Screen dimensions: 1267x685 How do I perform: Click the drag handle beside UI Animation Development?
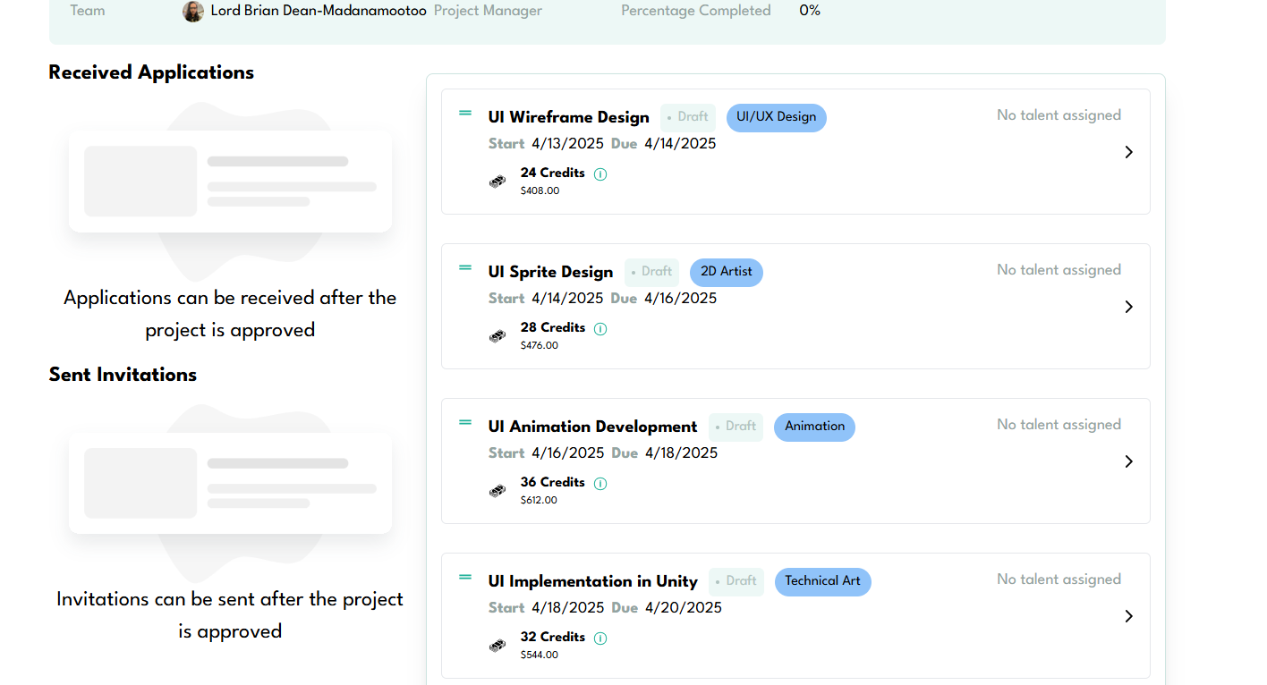click(x=465, y=422)
